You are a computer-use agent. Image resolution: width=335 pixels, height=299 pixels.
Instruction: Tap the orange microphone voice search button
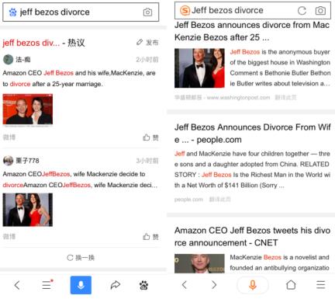253,285
